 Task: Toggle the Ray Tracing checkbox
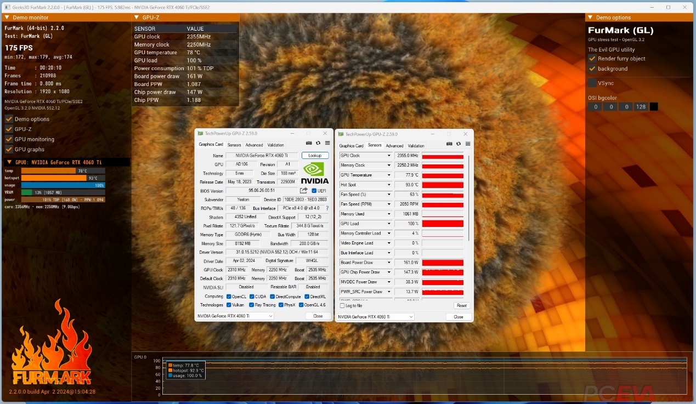pos(251,305)
